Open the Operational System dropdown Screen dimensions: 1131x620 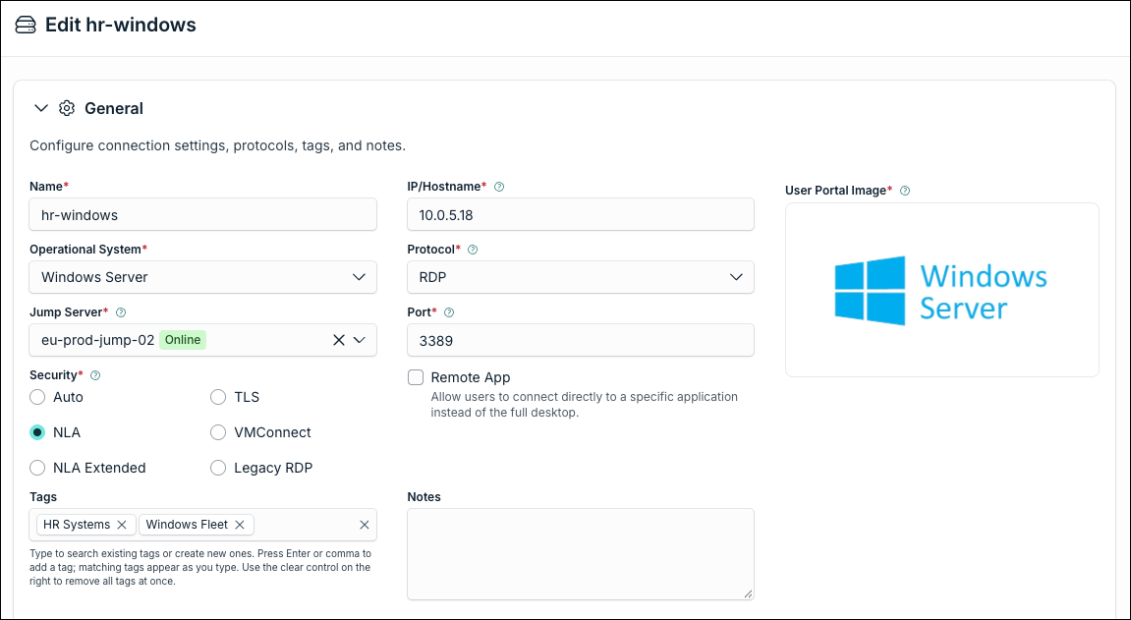[x=202, y=277]
